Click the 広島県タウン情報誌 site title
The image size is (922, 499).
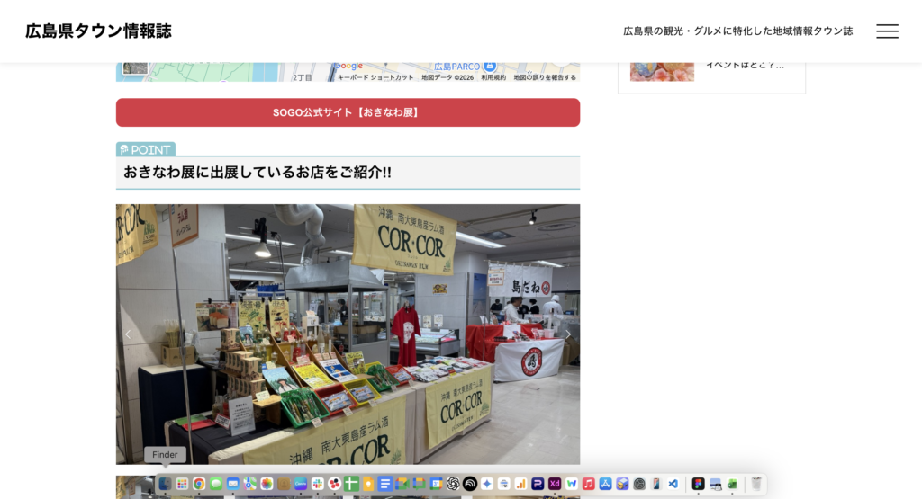coord(98,31)
